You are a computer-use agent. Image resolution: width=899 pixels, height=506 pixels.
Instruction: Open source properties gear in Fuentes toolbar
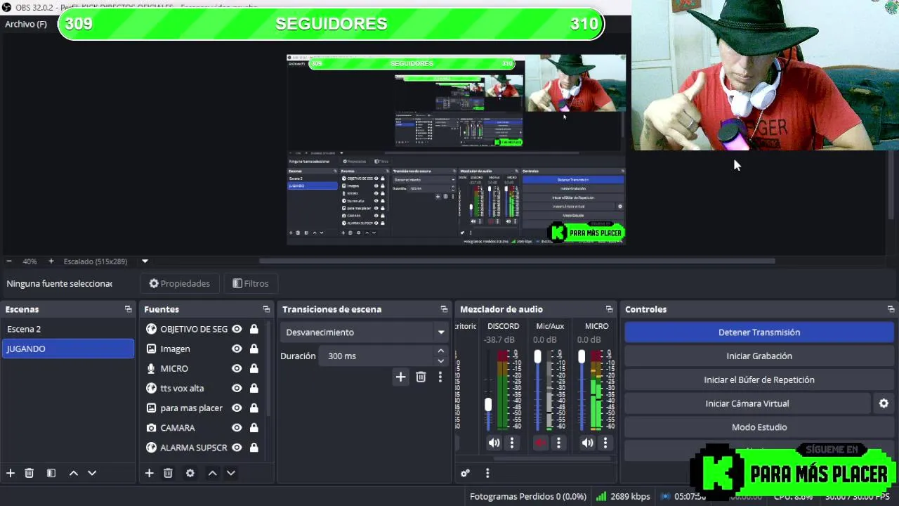pyautogui.click(x=190, y=473)
